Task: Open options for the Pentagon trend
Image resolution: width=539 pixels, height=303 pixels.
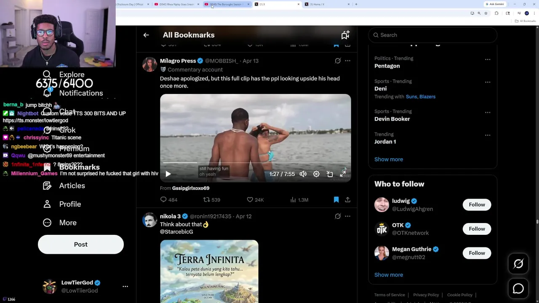Action: (x=488, y=59)
